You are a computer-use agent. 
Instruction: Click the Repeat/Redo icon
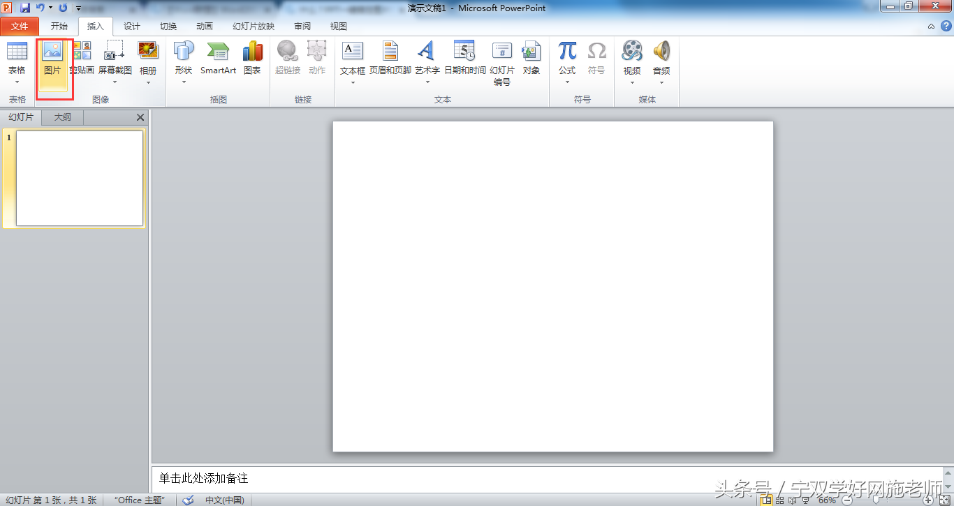(63, 8)
